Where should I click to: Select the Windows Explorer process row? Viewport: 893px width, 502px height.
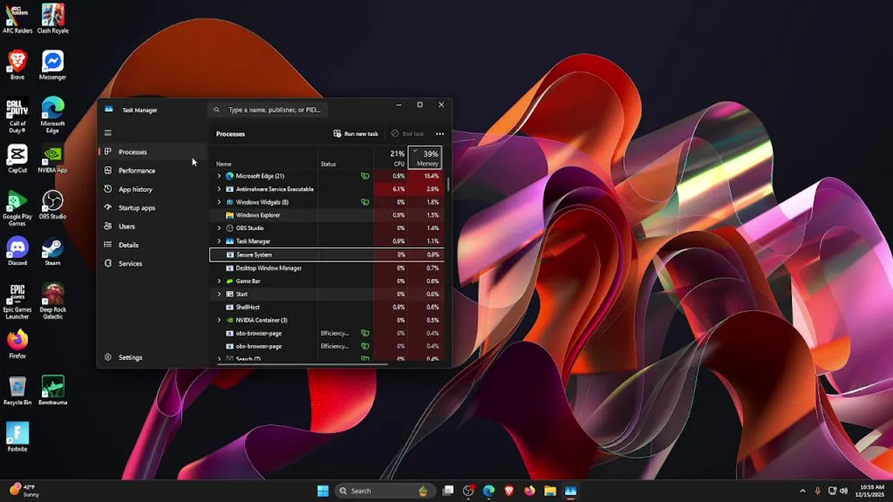327,215
